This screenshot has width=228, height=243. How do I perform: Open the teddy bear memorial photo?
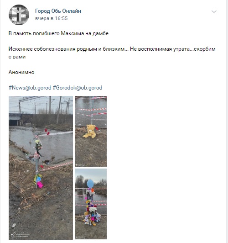coord(91,131)
